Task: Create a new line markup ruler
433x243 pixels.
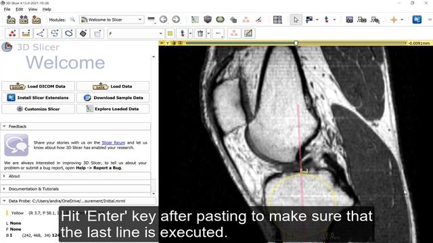Action: [26, 34]
